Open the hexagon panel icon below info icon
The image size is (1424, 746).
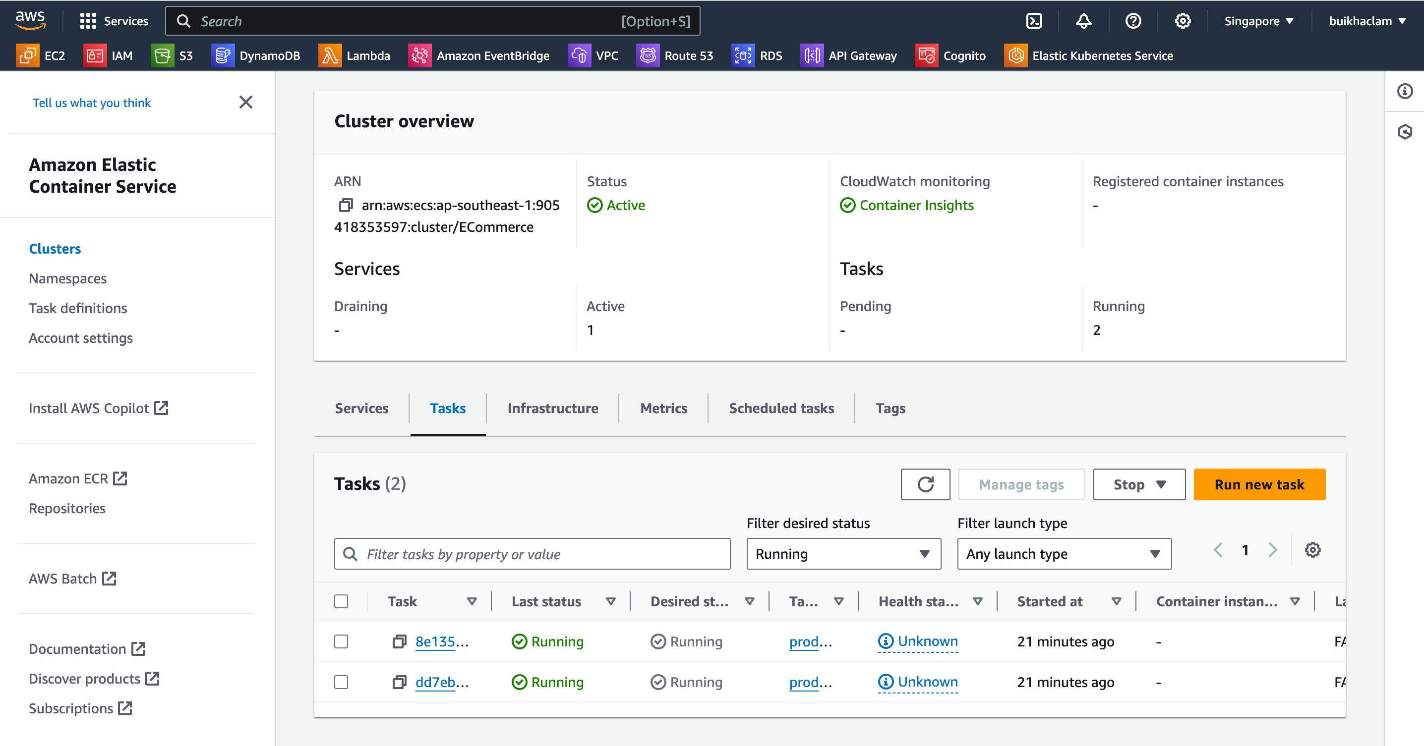(1405, 132)
